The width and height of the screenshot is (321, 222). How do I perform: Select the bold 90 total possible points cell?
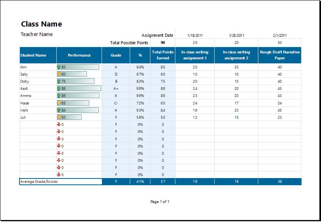[x=163, y=43]
